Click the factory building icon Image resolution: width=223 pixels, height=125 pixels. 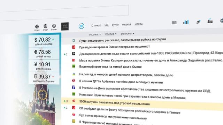click(x=210, y=21)
